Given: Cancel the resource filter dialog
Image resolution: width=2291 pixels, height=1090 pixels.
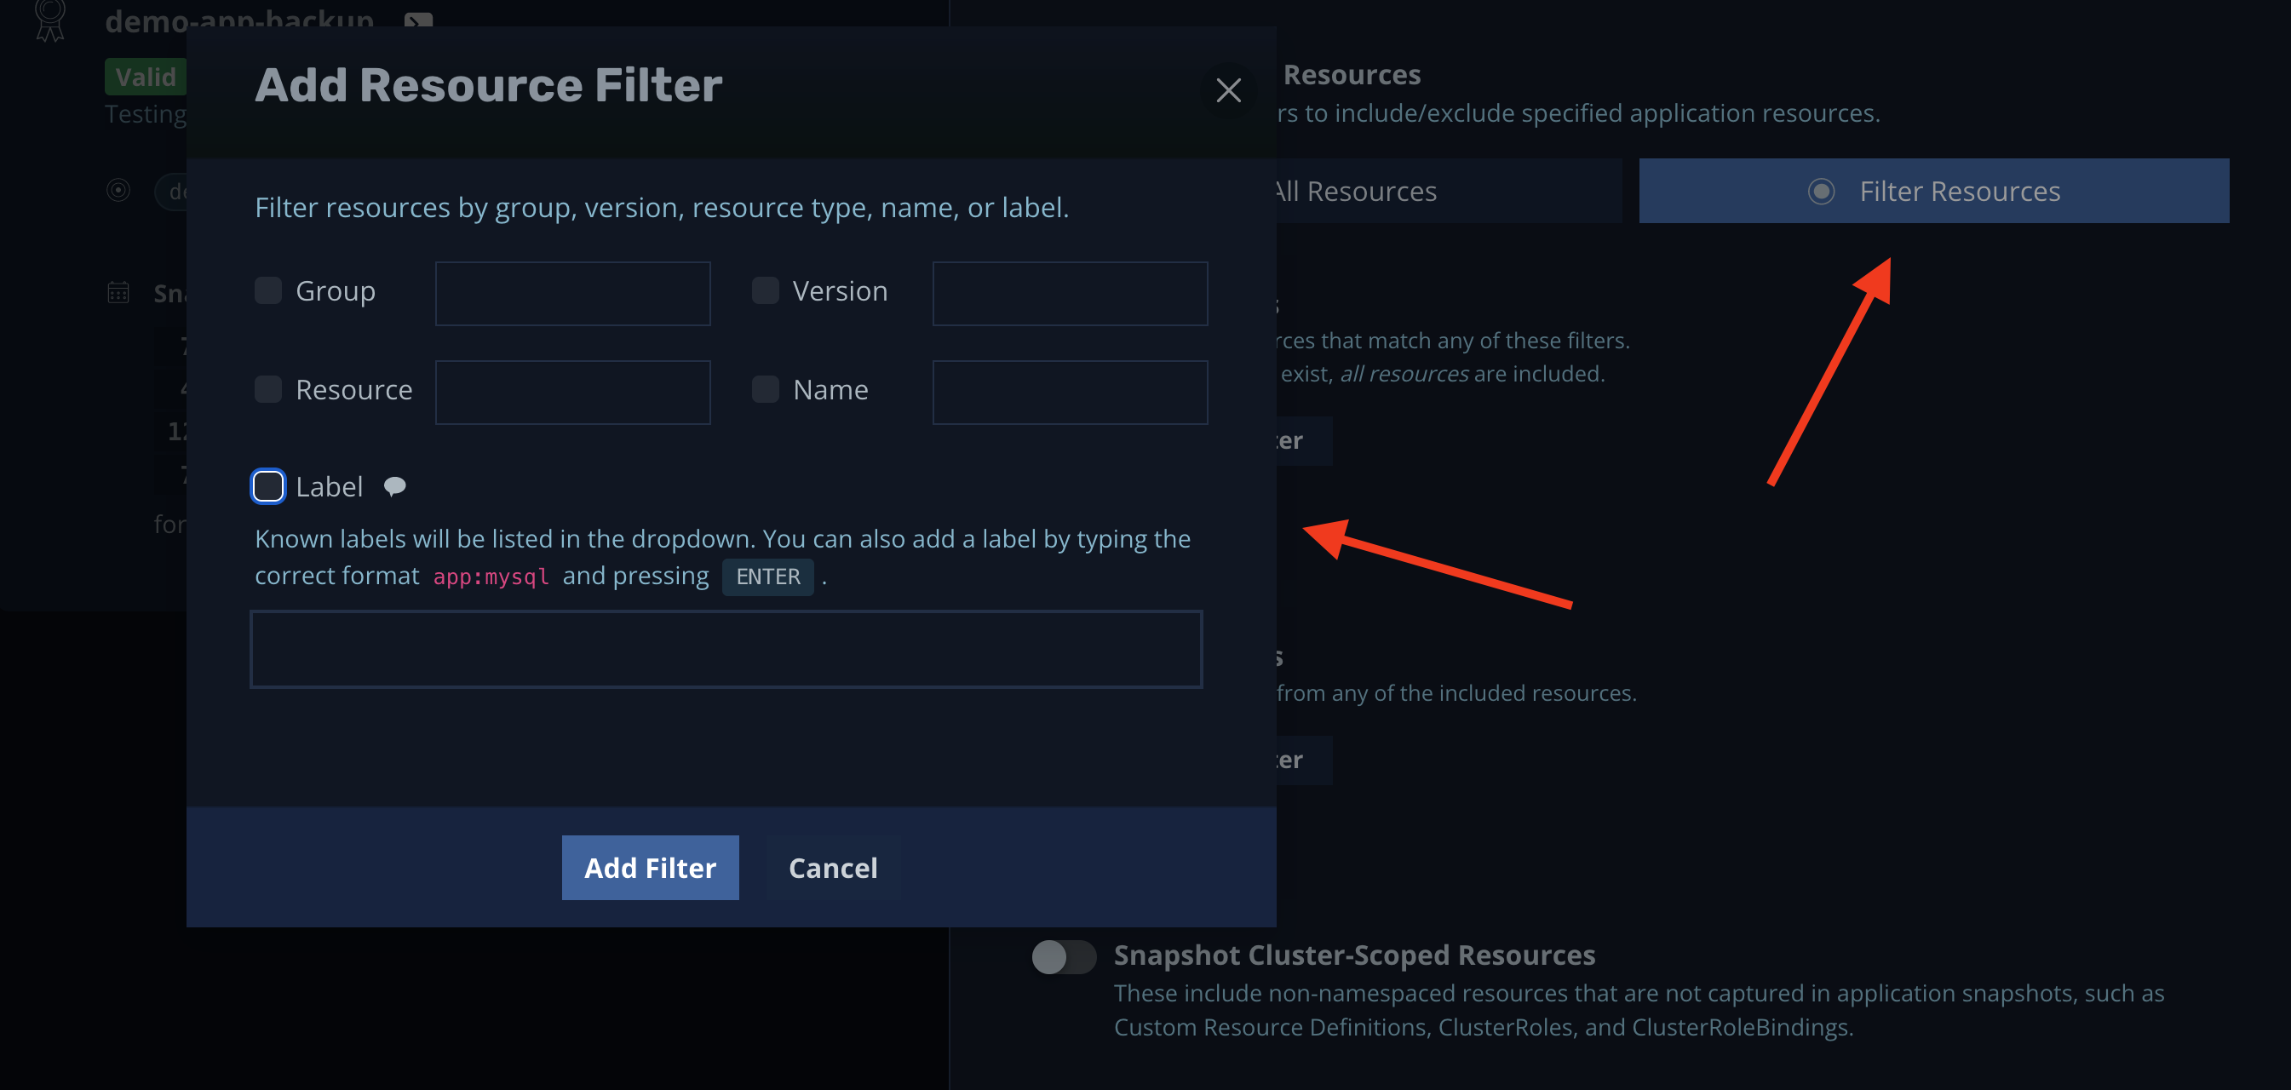Looking at the screenshot, I should click(x=832, y=868).
